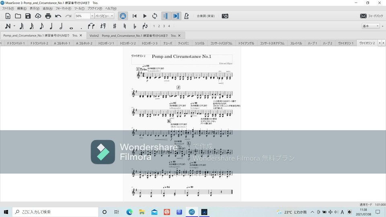Open the zoom level dropdown arrow

coord(92,16)
